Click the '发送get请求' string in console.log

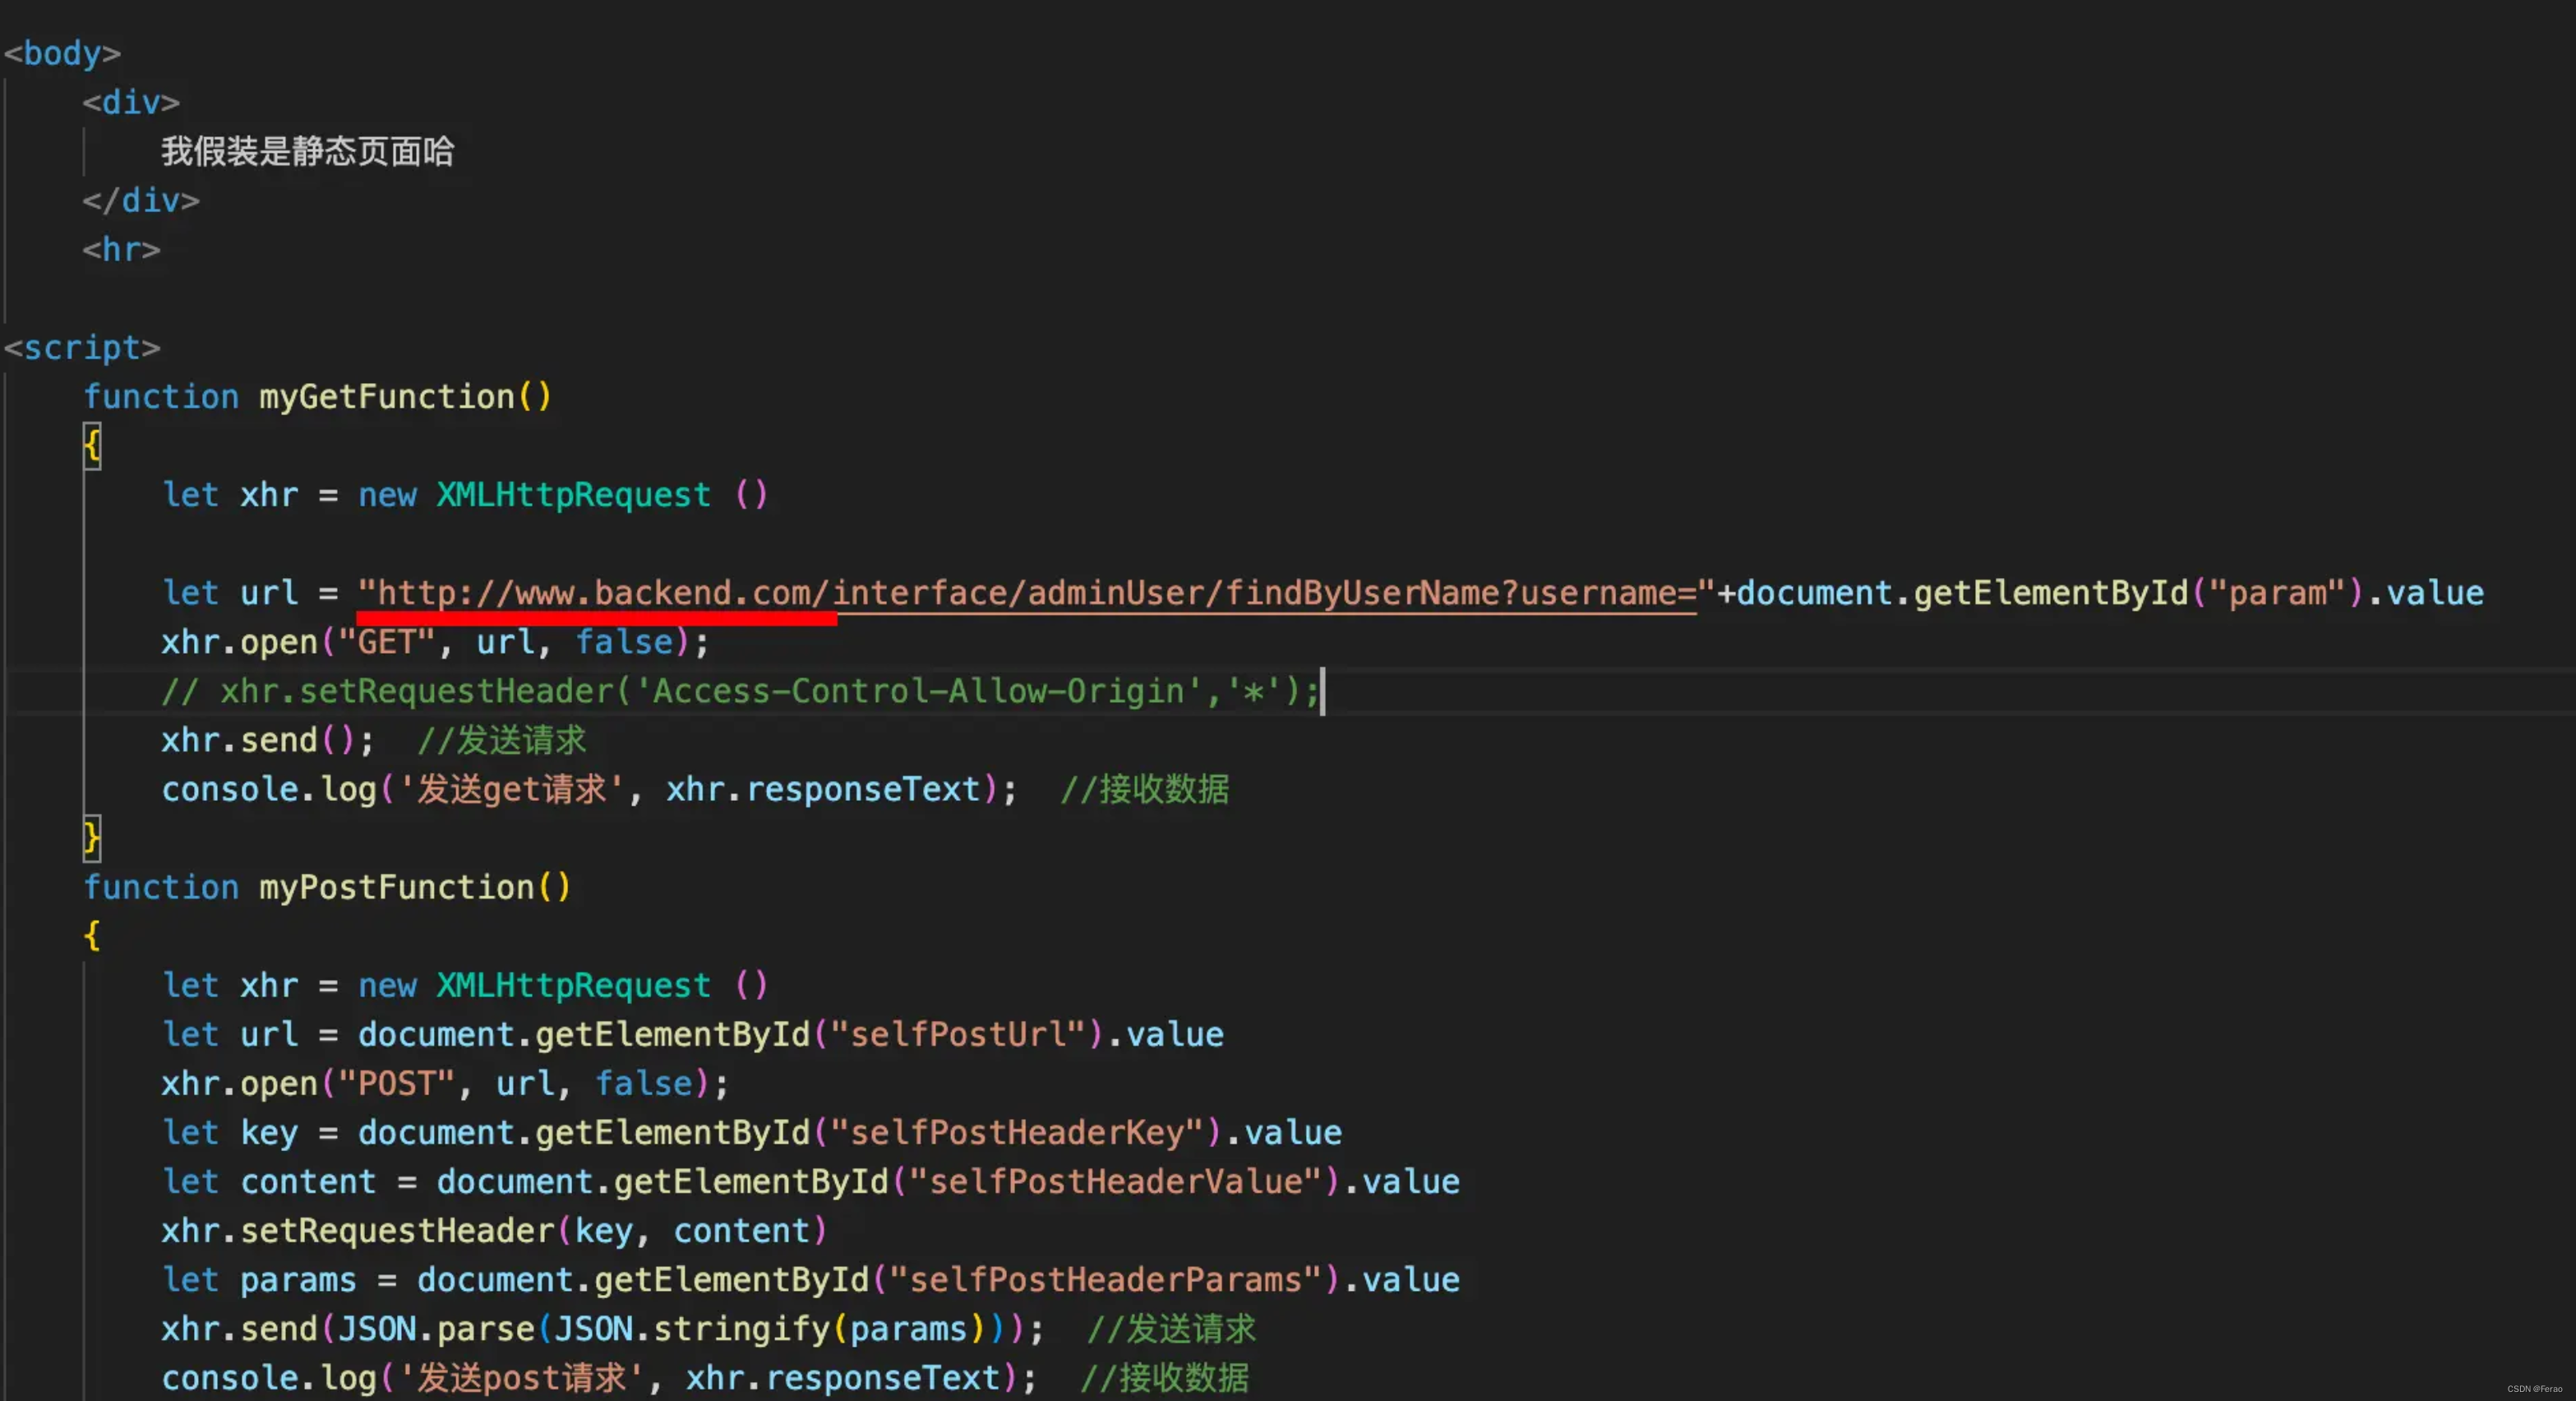[x=511, y=789]
